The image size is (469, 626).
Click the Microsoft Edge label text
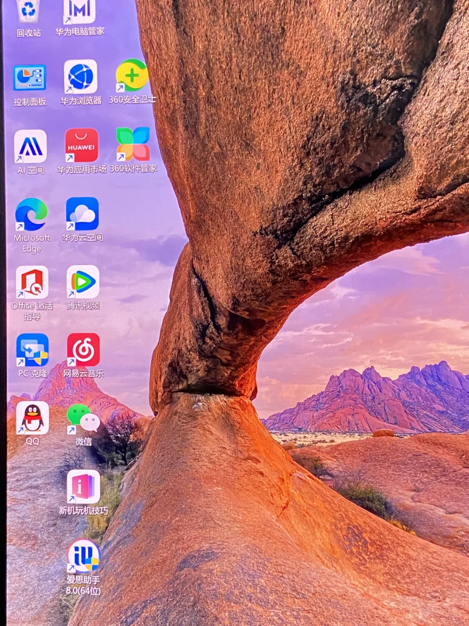point(32,243)
